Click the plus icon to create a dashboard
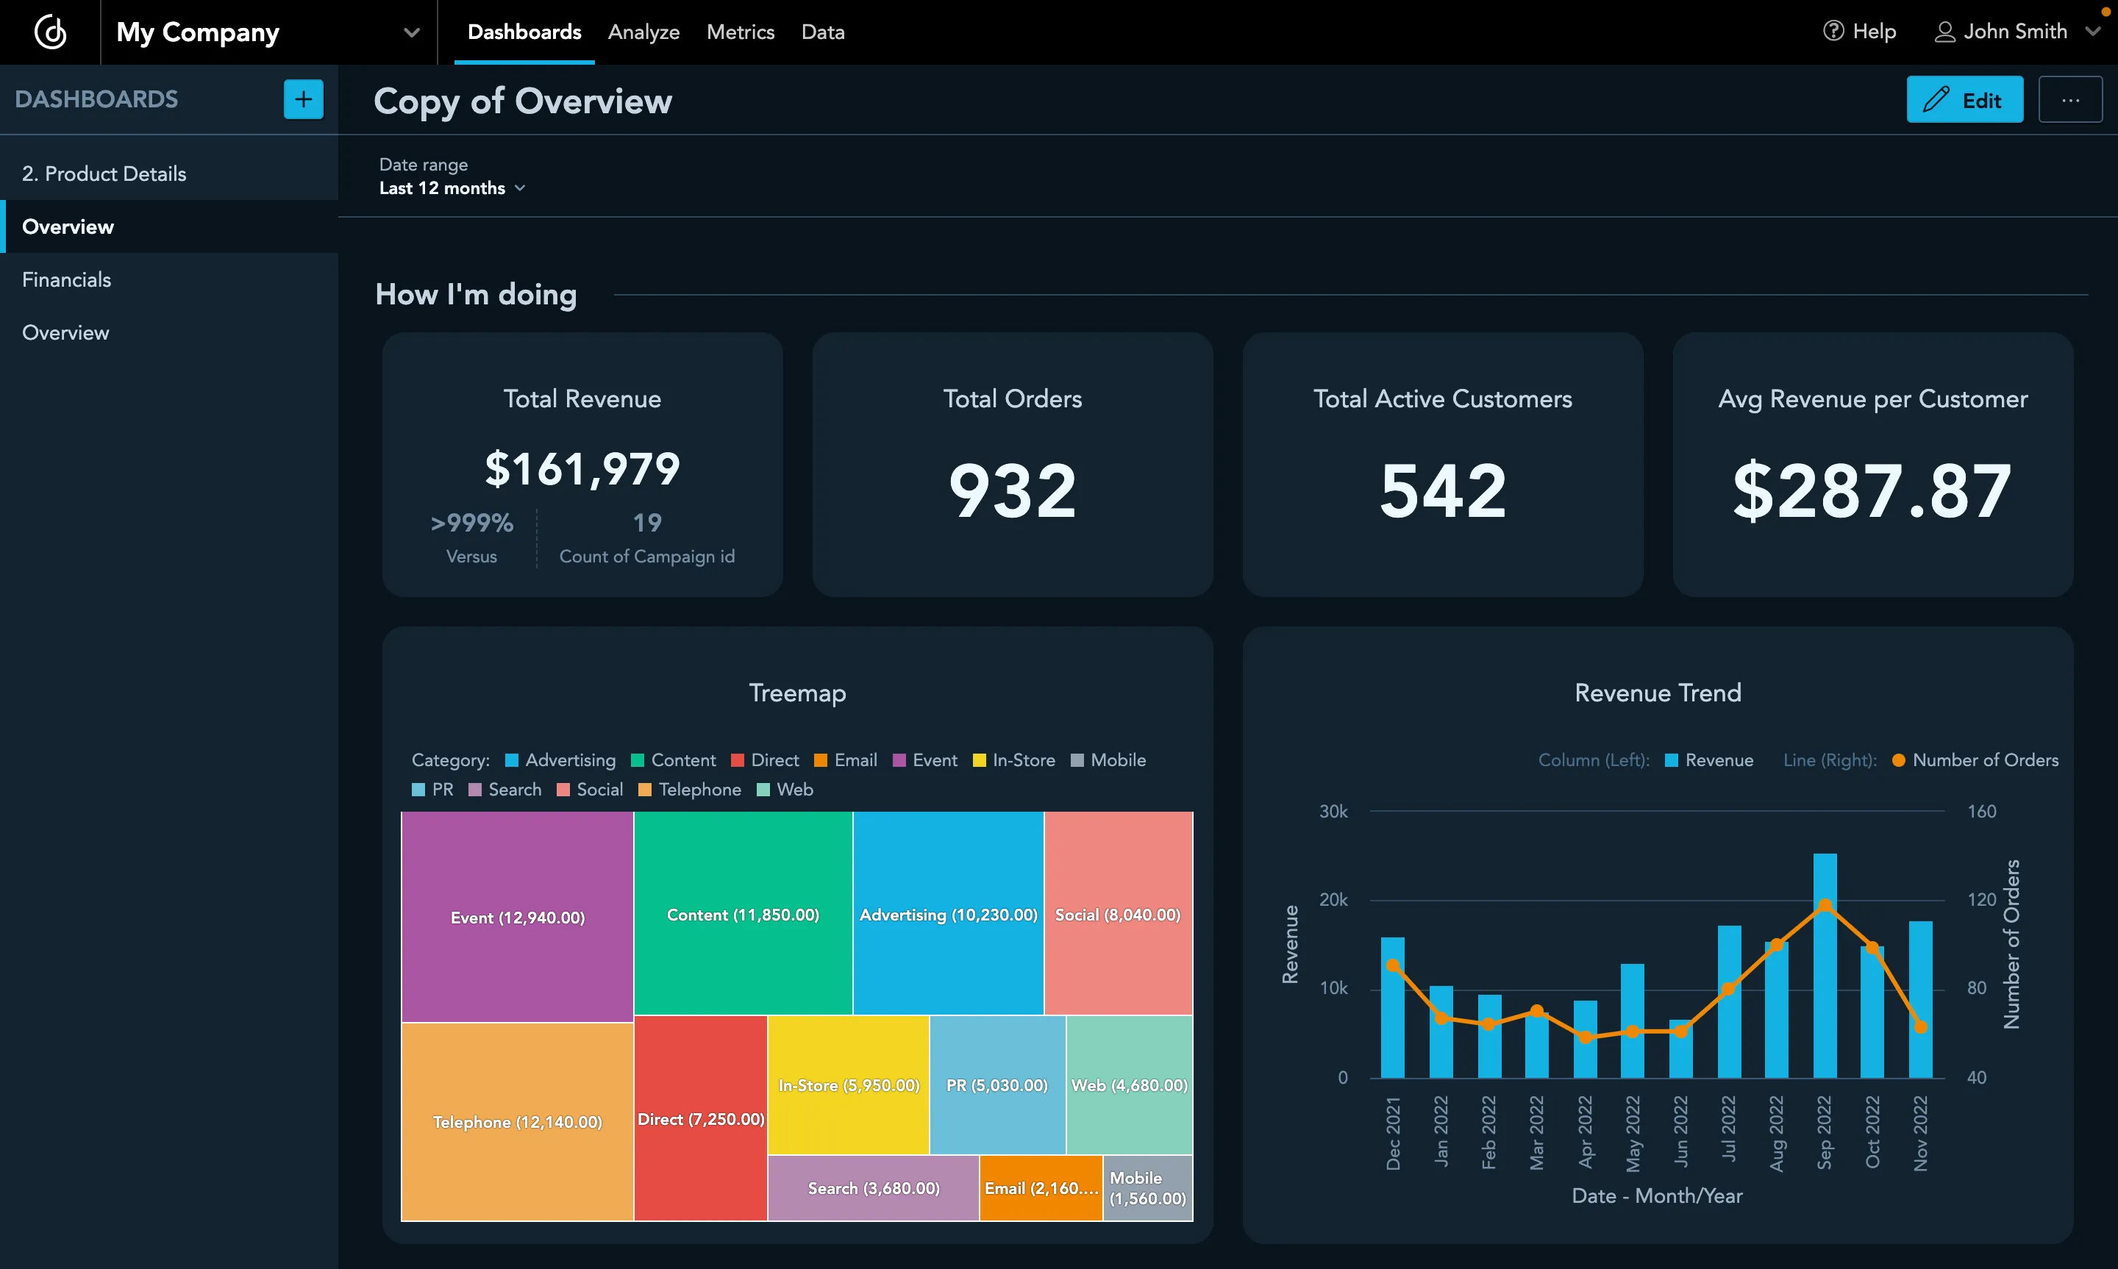Image resolution: width=2118 pixels, height=1269 pixels. pyautogui.click(x=303, y=99)
